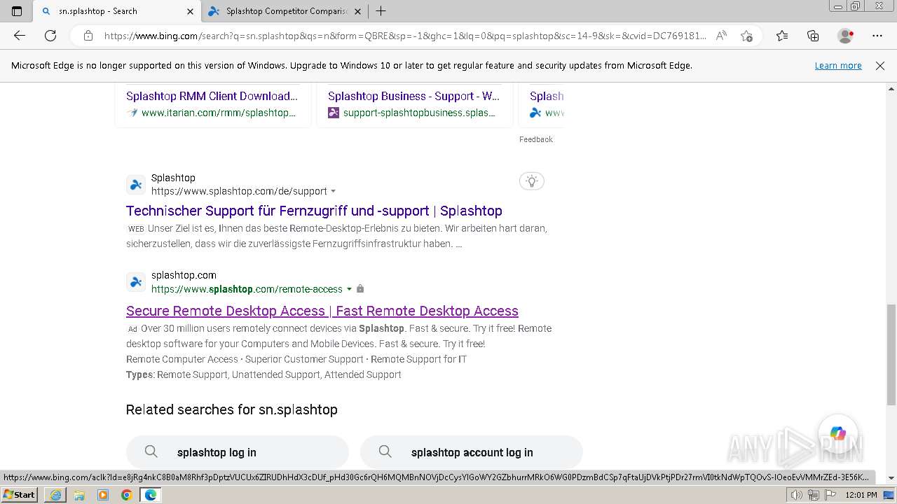897x504 pixels.
Task: Open support-splashtopbusiness URL link
Action: pyautogui.click(x=419, y=113)
